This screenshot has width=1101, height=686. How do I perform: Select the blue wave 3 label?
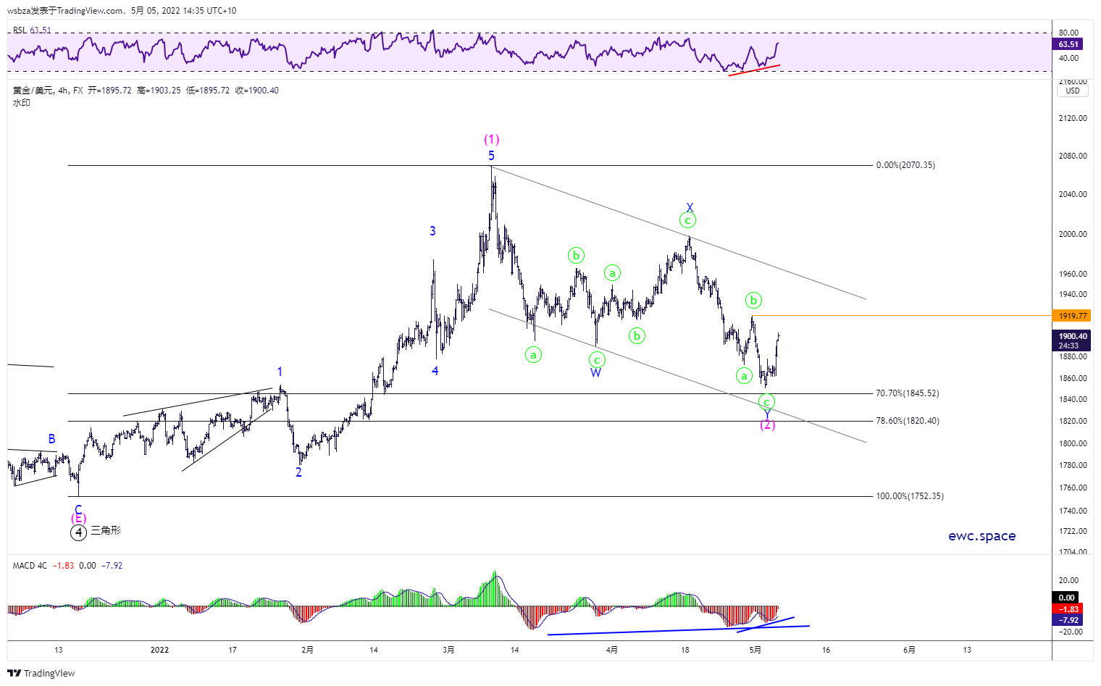click(432, 231)
